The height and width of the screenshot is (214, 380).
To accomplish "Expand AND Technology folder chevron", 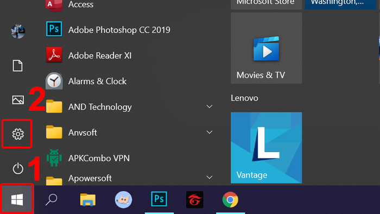I will [x=210, y=106].
